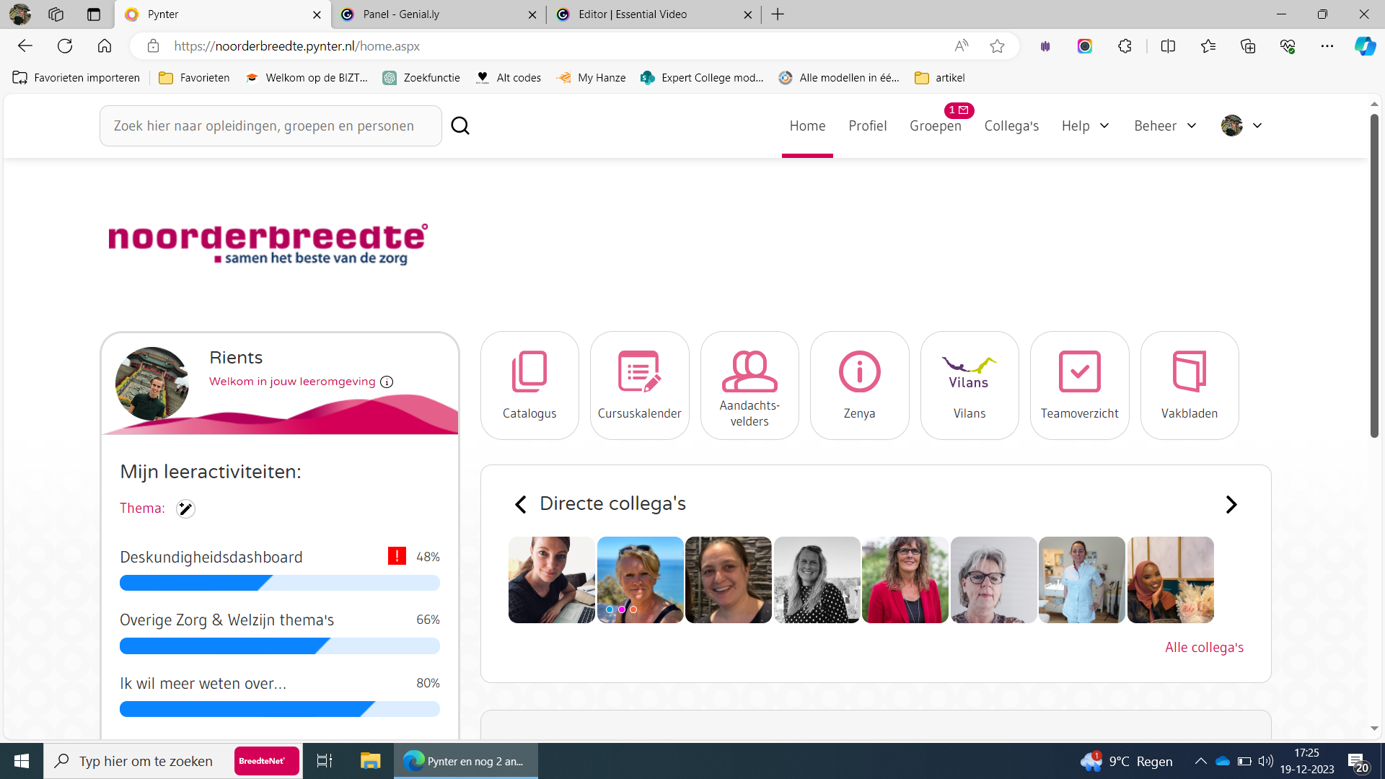1385x779 pixels.
Task: Click the search field for opleidingen
Action: click(x=271, y=126)
